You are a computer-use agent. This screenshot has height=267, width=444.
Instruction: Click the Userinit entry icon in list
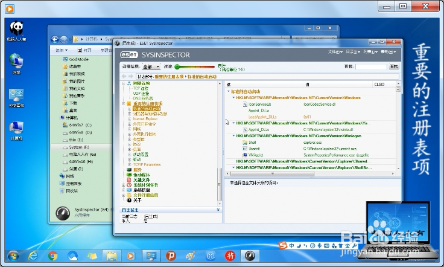pyautogui.click(x=245, y=149)
